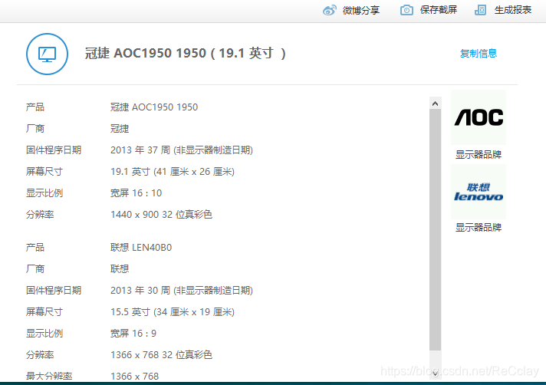Click 微博分享 text button
The image size is (546, 385).
361,11
